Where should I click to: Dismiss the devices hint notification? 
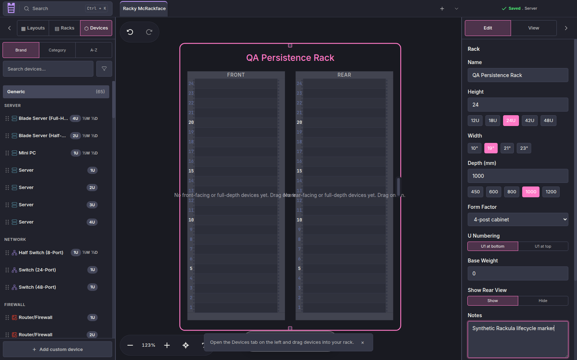pyautogui.click(x=362, y=343)
